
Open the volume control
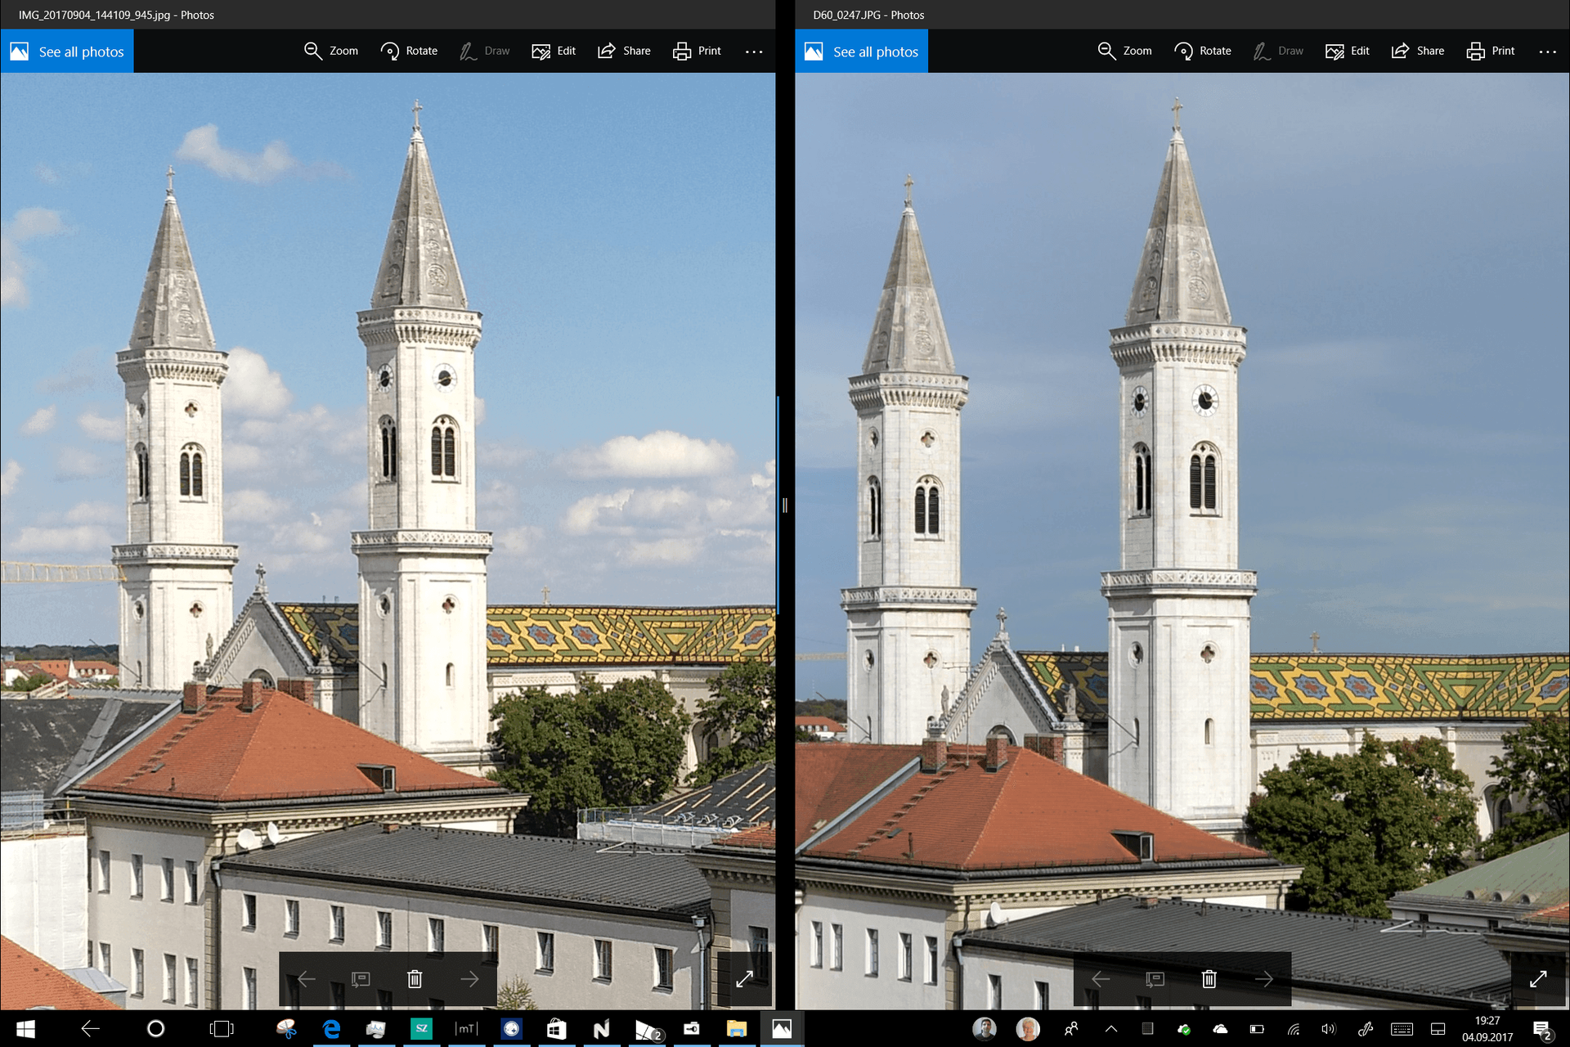tap(1328, 1029)
